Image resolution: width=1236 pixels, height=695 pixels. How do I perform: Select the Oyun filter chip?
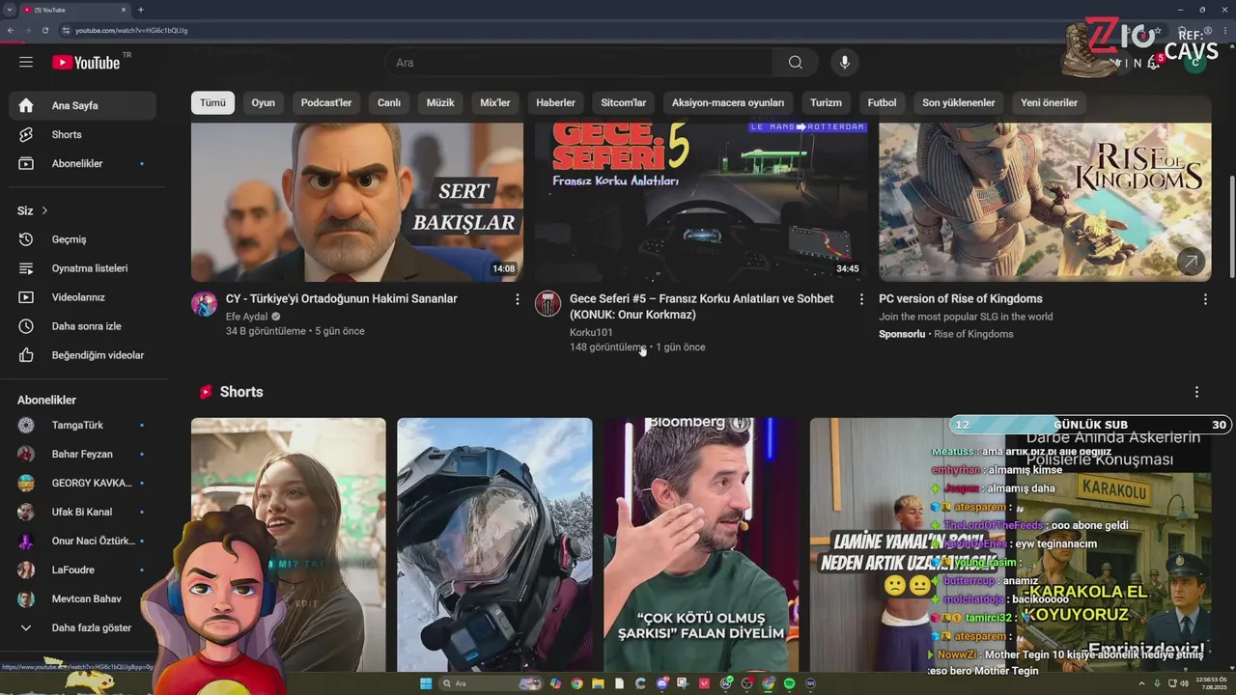264,102
